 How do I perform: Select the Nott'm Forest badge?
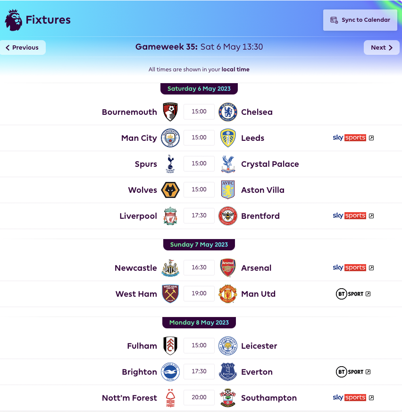point(170,397)
